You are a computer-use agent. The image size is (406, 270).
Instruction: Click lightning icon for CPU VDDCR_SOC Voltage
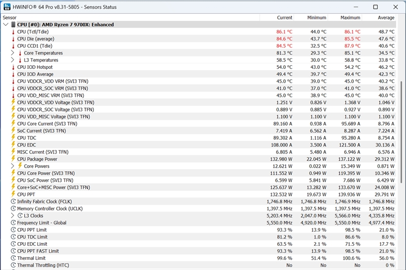point(13,109)
